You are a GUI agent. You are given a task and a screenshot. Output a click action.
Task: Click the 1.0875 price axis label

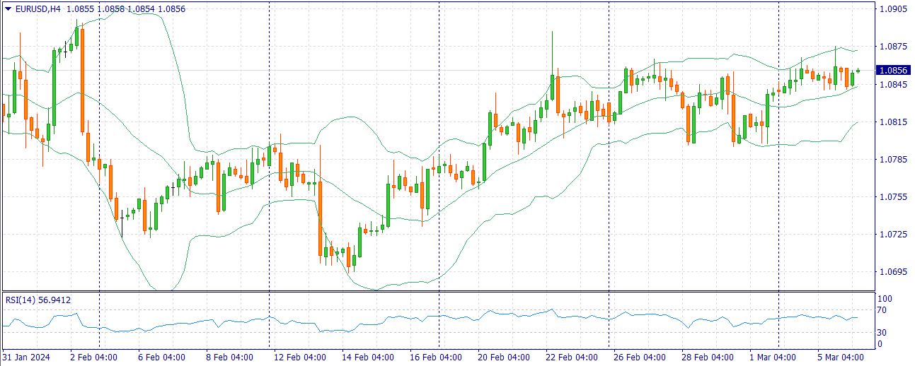(x=892, y=47)
